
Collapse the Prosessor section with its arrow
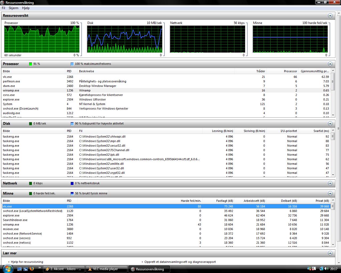(x=330, y=64)
